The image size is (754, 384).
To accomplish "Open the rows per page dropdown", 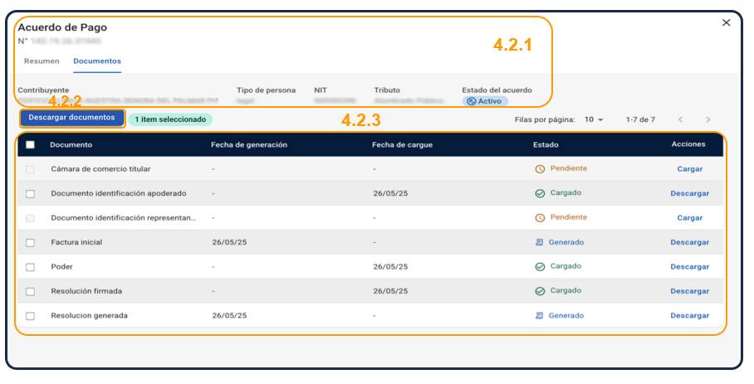I will point(595,119).
